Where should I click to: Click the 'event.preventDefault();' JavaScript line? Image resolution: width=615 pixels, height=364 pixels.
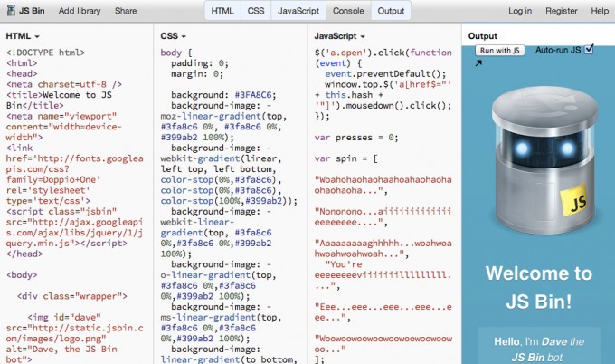coord(385,74)
